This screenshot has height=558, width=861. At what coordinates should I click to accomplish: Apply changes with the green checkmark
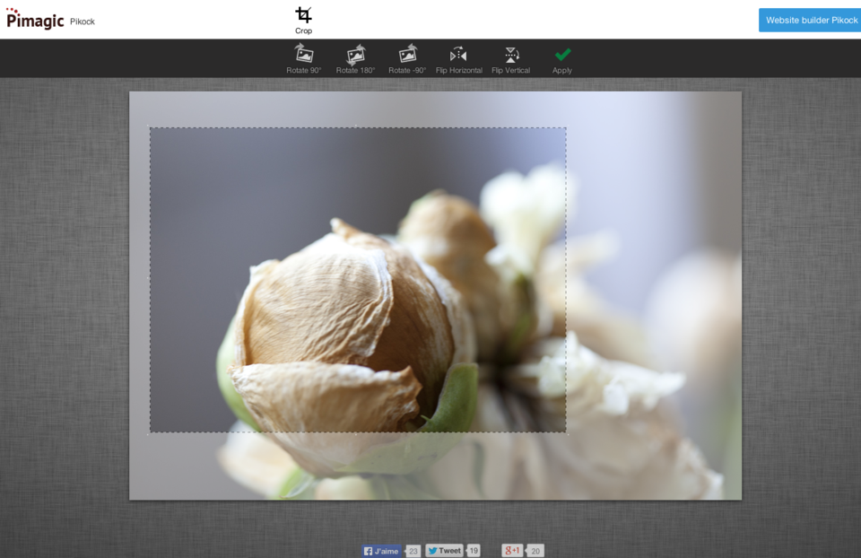[x=561, y=54]
